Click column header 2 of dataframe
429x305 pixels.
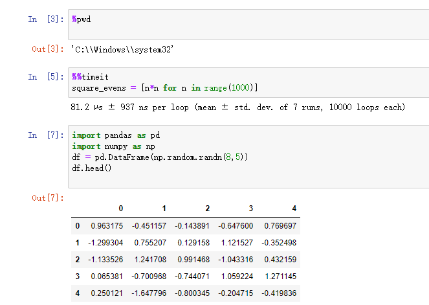[208, 209]
